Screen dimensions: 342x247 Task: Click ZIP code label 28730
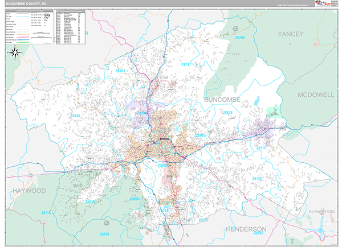pyautogui.click(x=256, y=178)
